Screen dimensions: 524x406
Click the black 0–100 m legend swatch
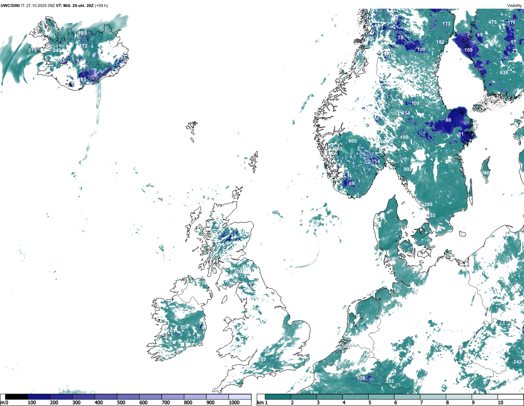[16, 397]
